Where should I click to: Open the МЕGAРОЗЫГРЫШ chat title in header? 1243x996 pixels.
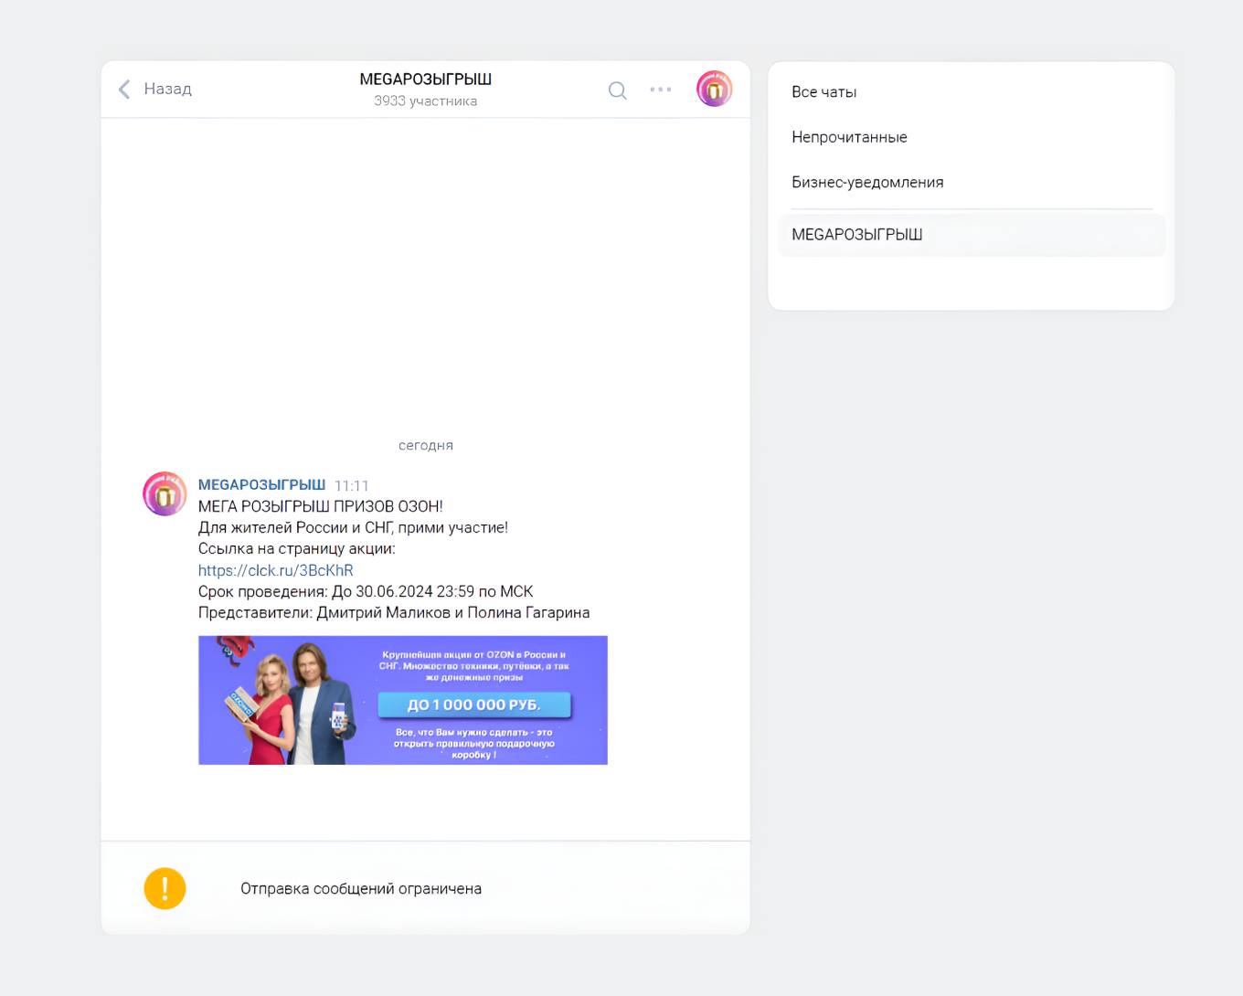coord(426,79)
